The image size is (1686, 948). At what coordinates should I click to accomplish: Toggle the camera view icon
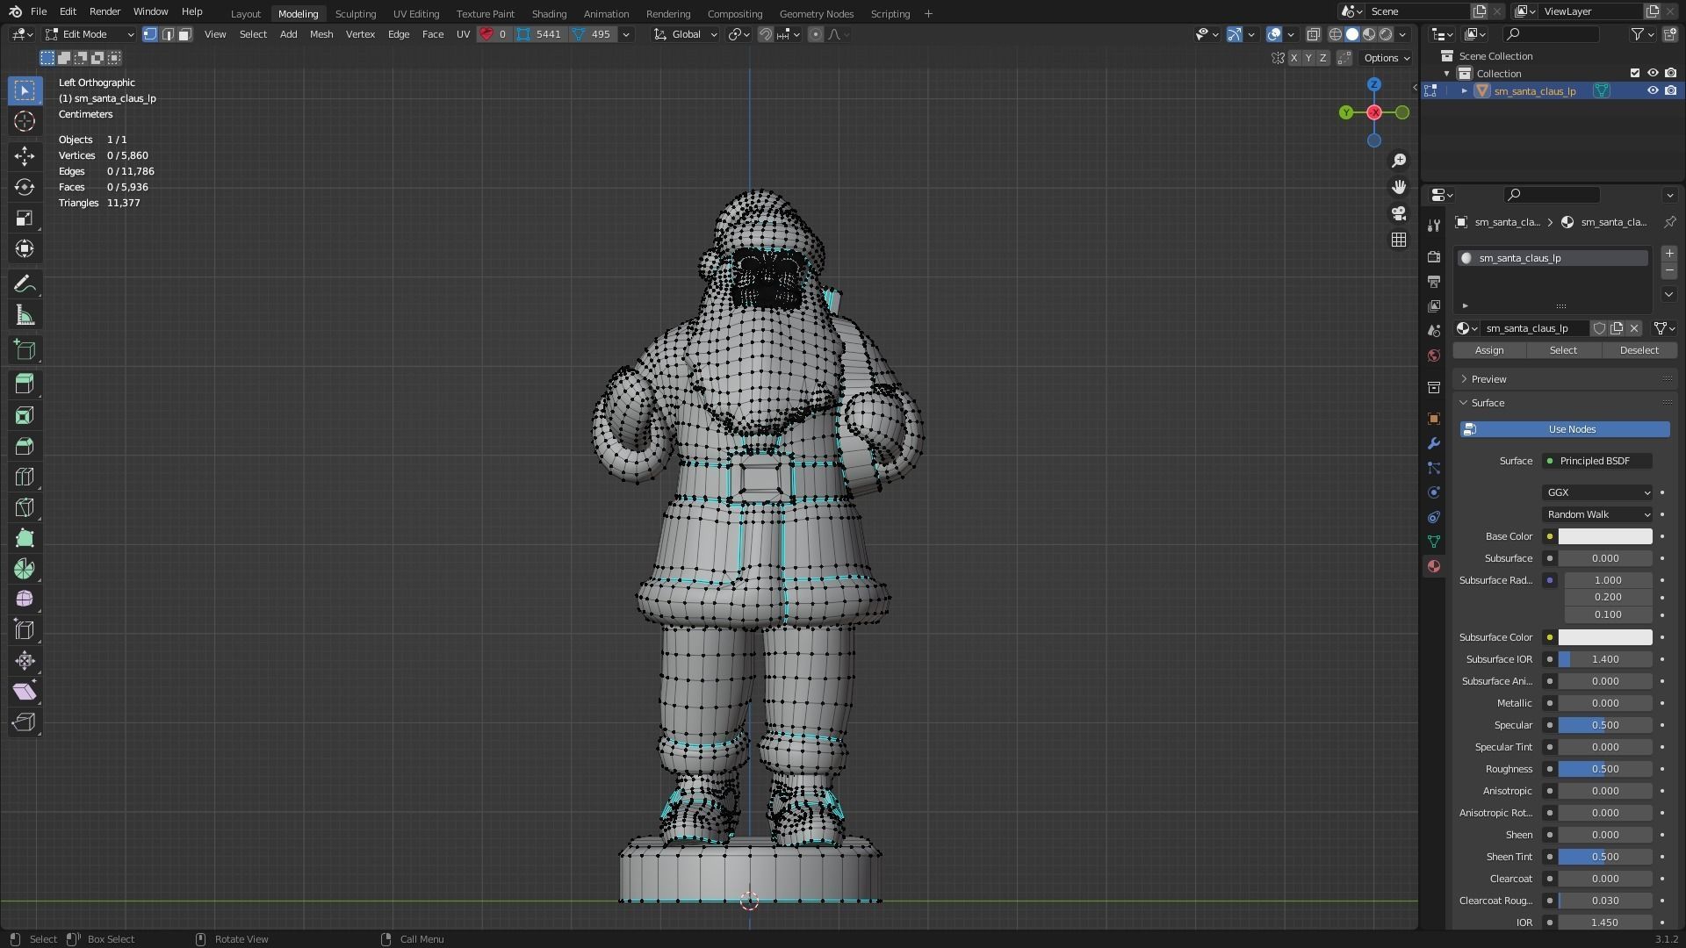click(x=1399, y=213)
